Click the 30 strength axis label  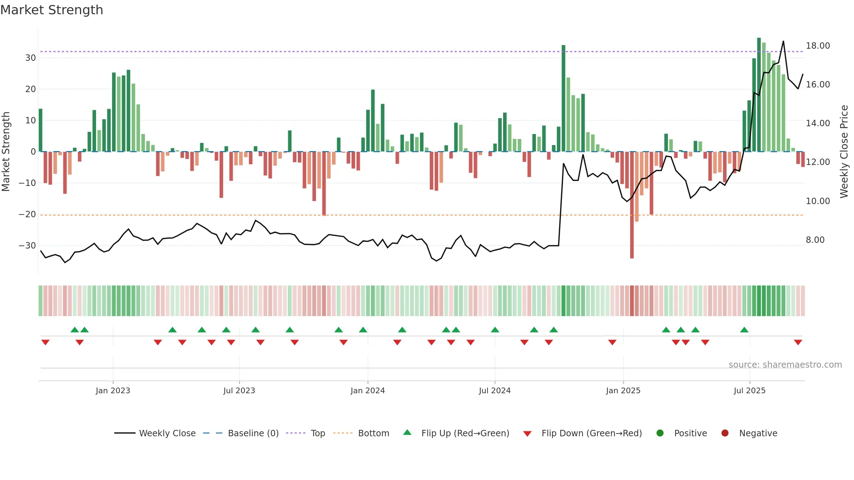31,58
